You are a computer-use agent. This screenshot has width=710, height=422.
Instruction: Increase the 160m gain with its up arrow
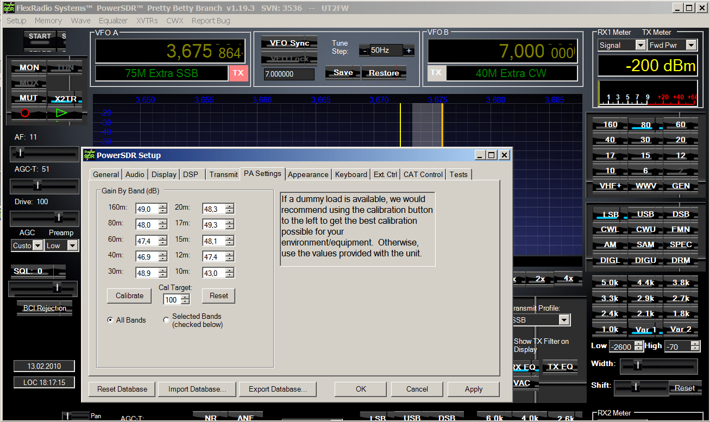point(163,205)
